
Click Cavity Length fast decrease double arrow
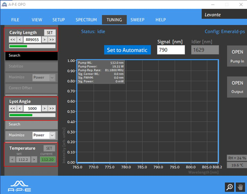(x=12, y=39)
